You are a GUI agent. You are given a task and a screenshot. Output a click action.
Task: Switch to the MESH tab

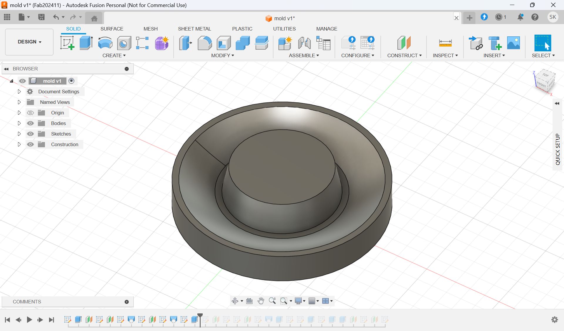[151, 29]
